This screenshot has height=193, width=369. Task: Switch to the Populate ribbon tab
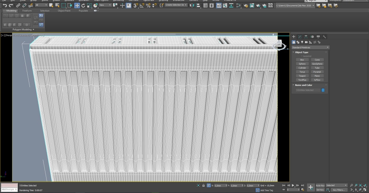(x=83, y=11)
